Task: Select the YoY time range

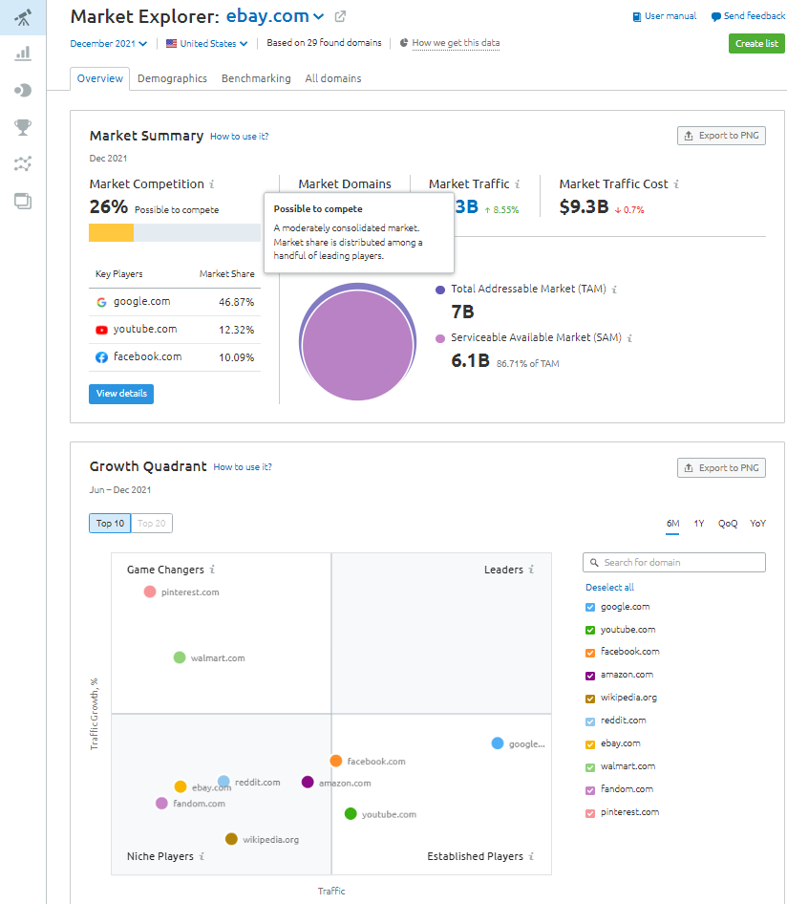Action: 757,524
